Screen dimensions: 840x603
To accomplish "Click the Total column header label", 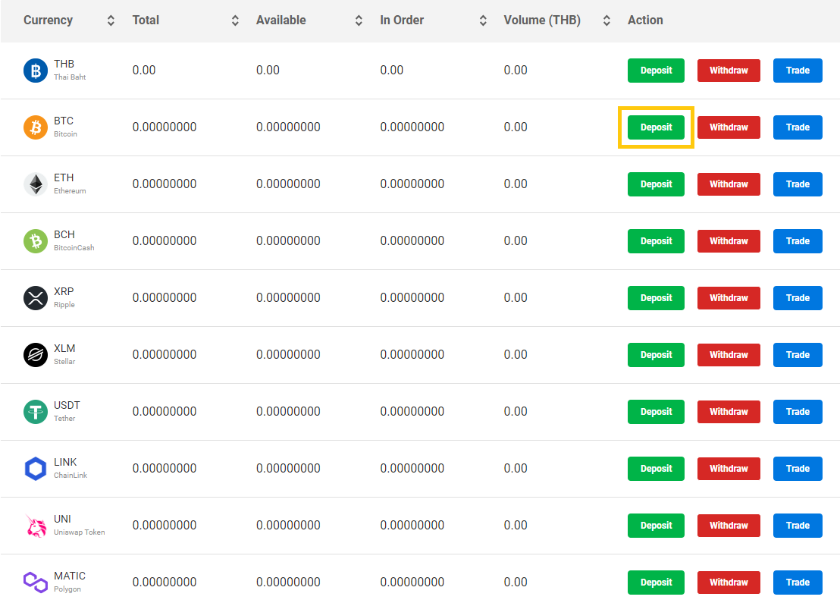I will (x=146, y=20).
